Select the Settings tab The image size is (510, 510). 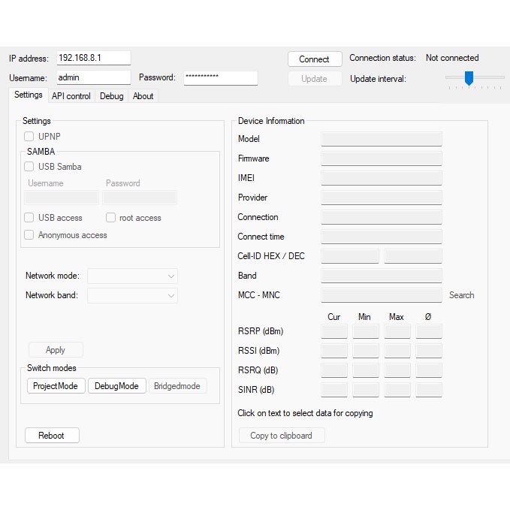click(x=29, y=95)
